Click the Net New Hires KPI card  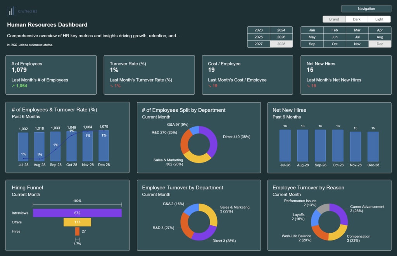[346, 75]
